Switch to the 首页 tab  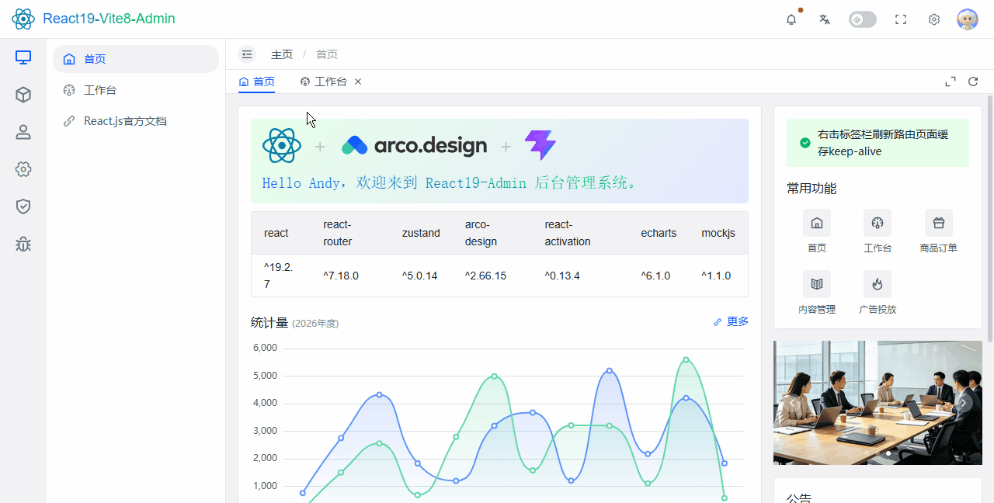[257, 82]
